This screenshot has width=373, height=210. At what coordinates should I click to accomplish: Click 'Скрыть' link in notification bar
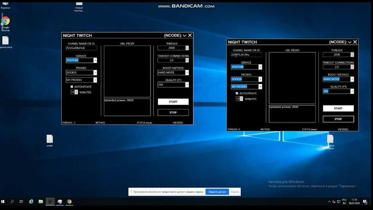(x=234, y=192)
